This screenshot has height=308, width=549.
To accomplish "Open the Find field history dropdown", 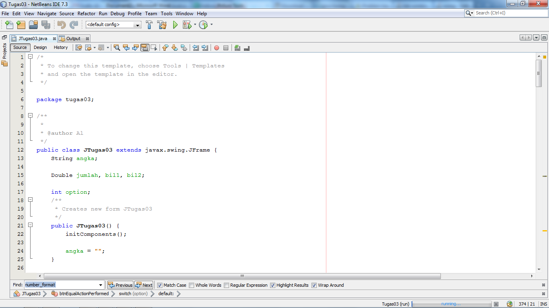I will point(100,285).
